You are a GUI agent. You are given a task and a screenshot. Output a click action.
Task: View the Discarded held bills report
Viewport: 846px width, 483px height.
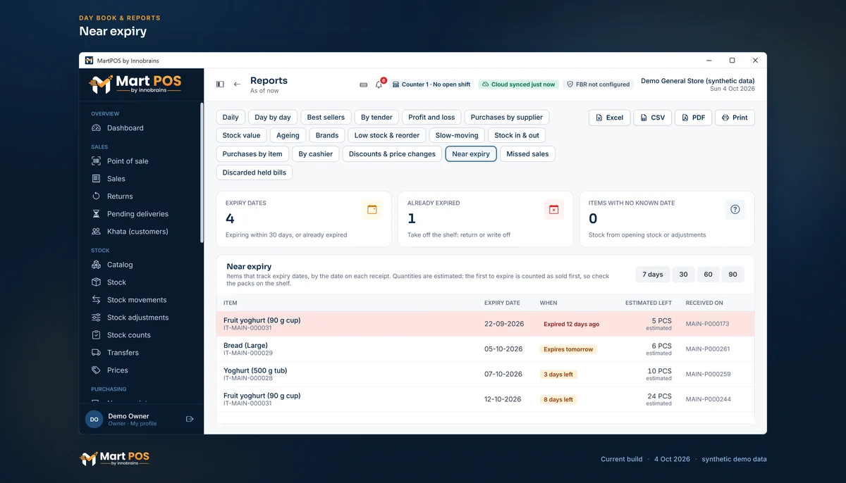(254, 172)
